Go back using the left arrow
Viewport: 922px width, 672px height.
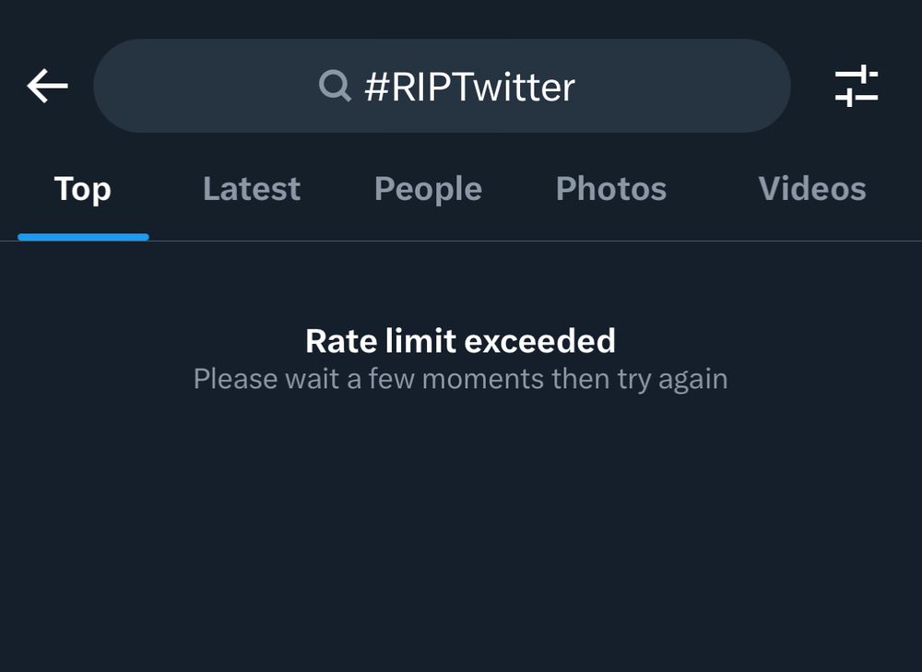(48, 86)
